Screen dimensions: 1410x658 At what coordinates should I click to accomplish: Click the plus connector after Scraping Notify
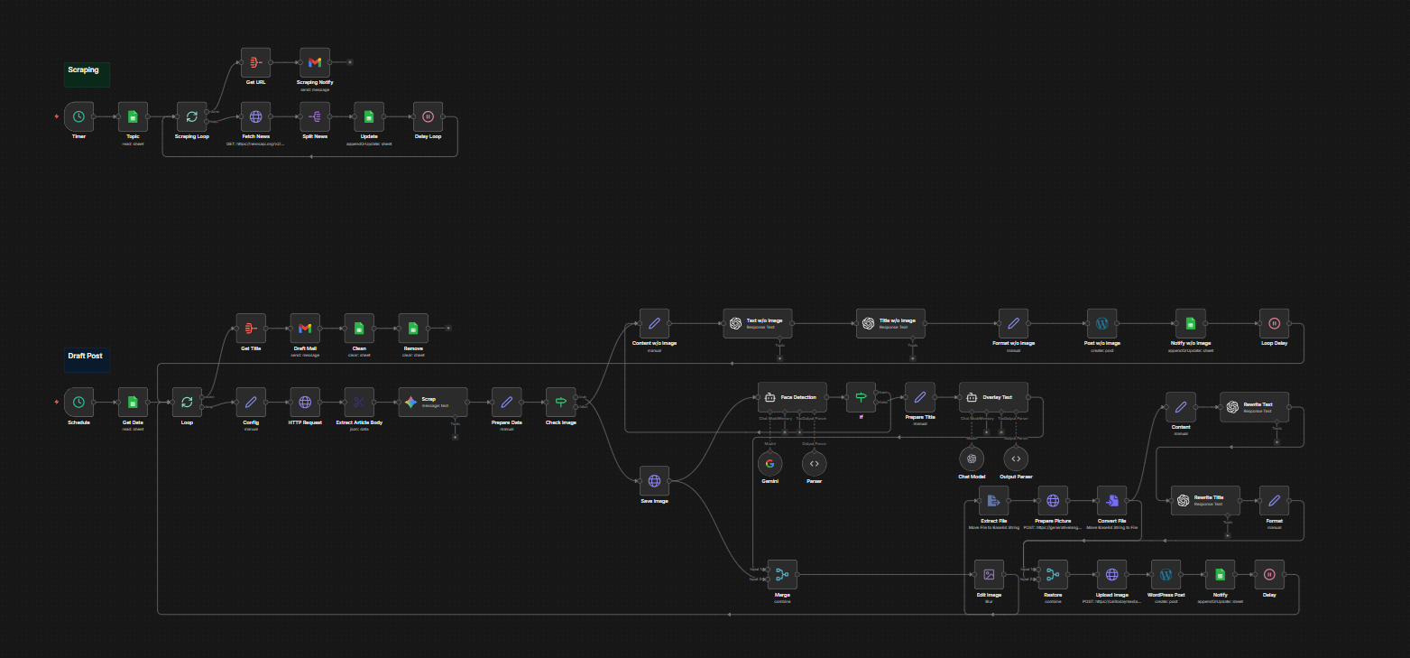(x=350, y=62)
